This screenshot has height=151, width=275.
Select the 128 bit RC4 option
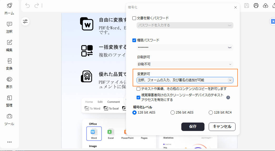coord(211,113)
